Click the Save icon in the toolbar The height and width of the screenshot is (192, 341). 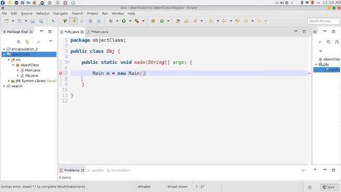(x=33, y=21)
